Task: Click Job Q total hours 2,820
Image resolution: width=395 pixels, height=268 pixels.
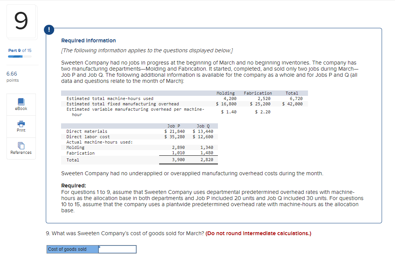Action: point(207,160)
